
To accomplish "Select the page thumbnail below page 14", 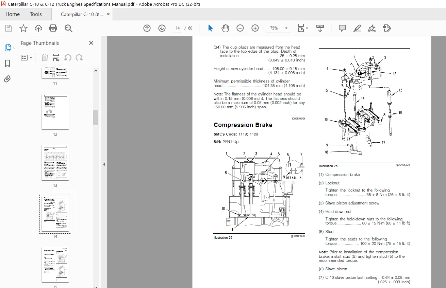I will 55,265.
